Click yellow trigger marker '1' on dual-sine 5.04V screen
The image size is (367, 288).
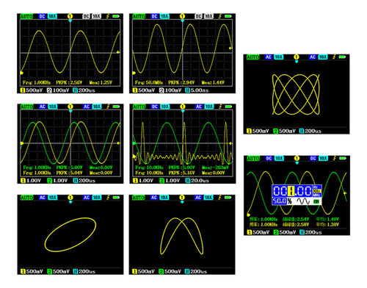tap(70, 107)
